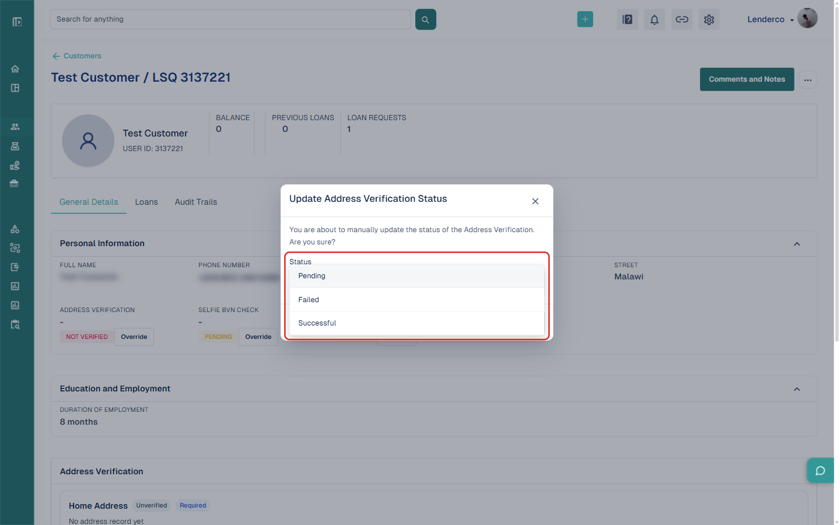Open the workflow nodes icon in sidebar

(x=15, y=248)
